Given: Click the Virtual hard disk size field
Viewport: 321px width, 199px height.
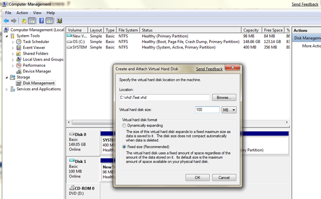Looking at the screenshot, I should click(x=207, y=110).
